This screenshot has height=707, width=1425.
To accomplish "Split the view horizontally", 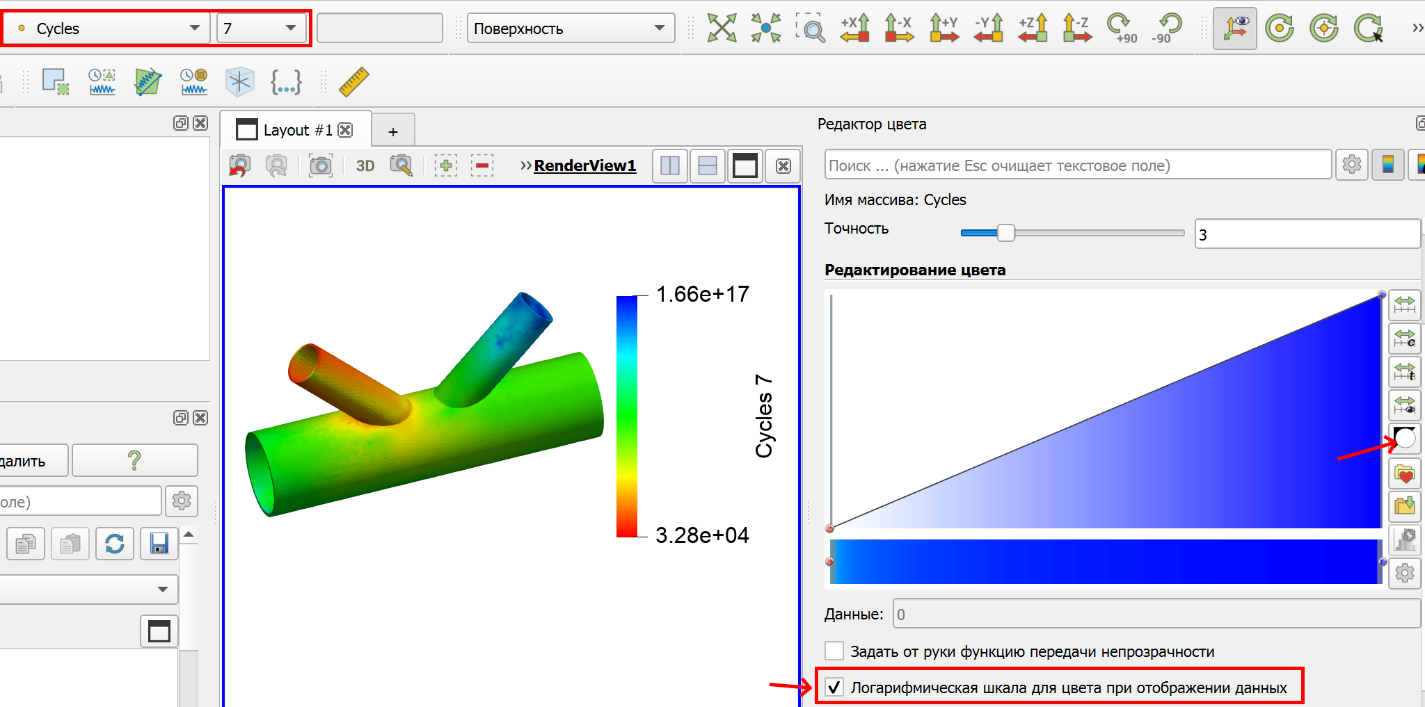I will point(670,166).
